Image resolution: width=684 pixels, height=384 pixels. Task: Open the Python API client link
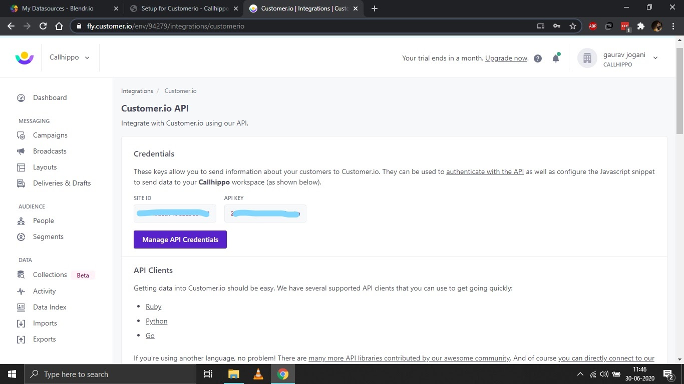point(157,321)
